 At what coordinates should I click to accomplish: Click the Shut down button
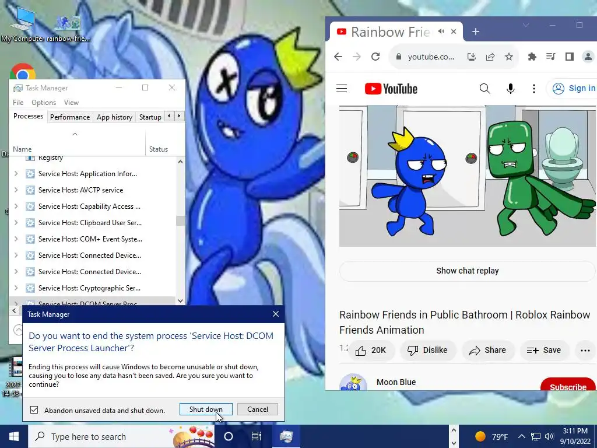tap(206, 409)
